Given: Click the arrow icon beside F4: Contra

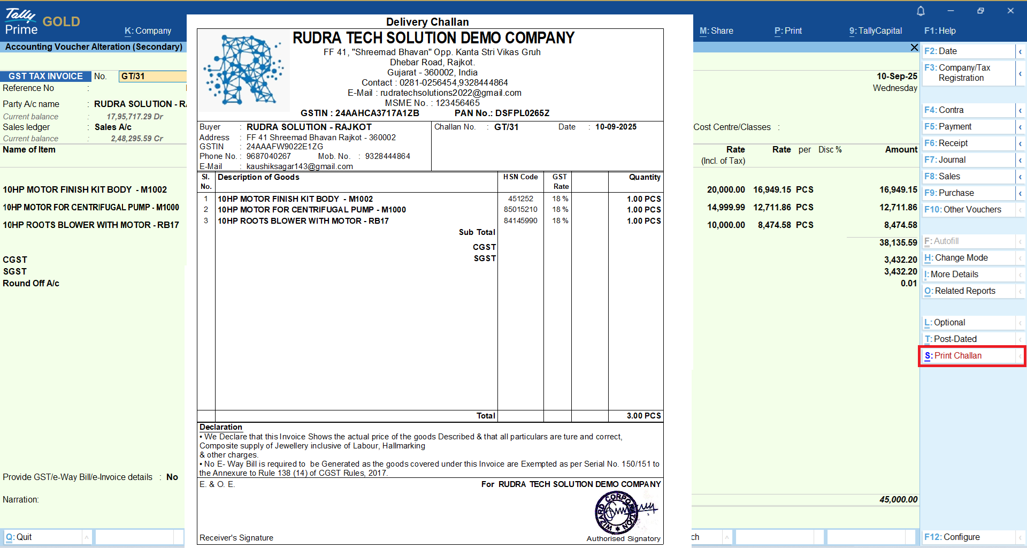Looking at the screenshot, I should point(1020,110).
